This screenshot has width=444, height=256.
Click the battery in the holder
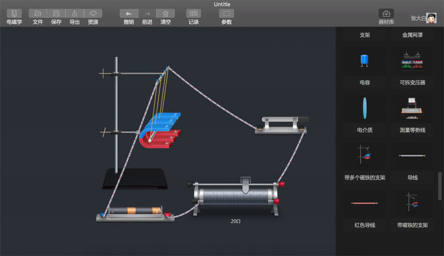point(135,211)
